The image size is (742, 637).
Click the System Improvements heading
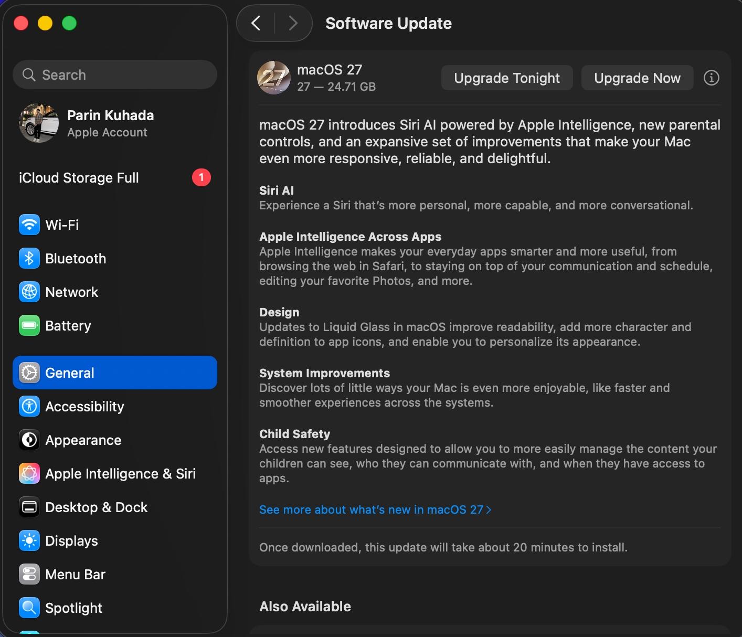tap(324, 373)
